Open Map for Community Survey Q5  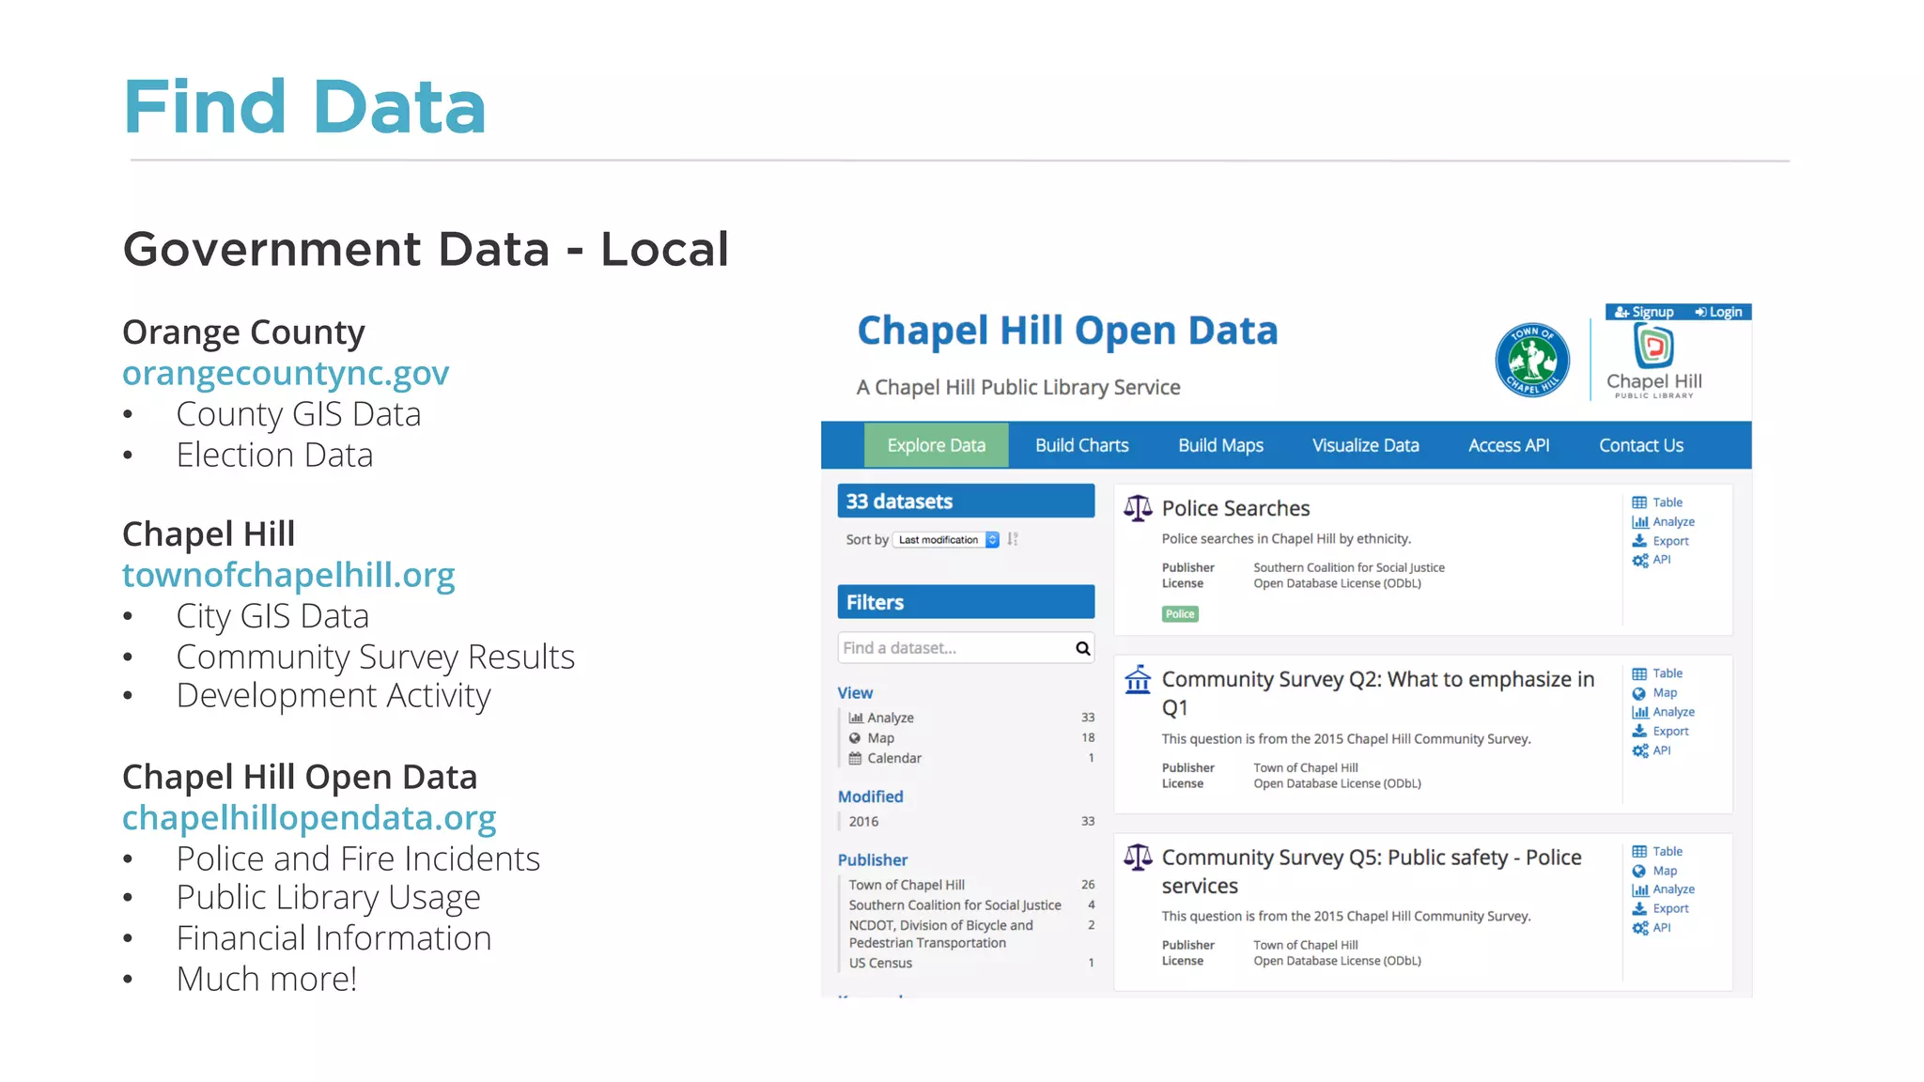pyautogui.click(x=1654, y=871)
